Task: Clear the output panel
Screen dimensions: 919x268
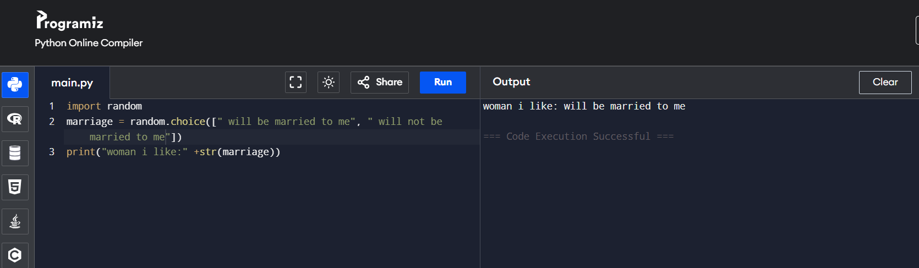Action: point(885,83)
